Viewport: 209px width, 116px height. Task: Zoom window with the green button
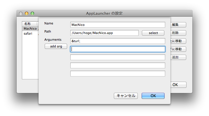(x=32, y=13)
